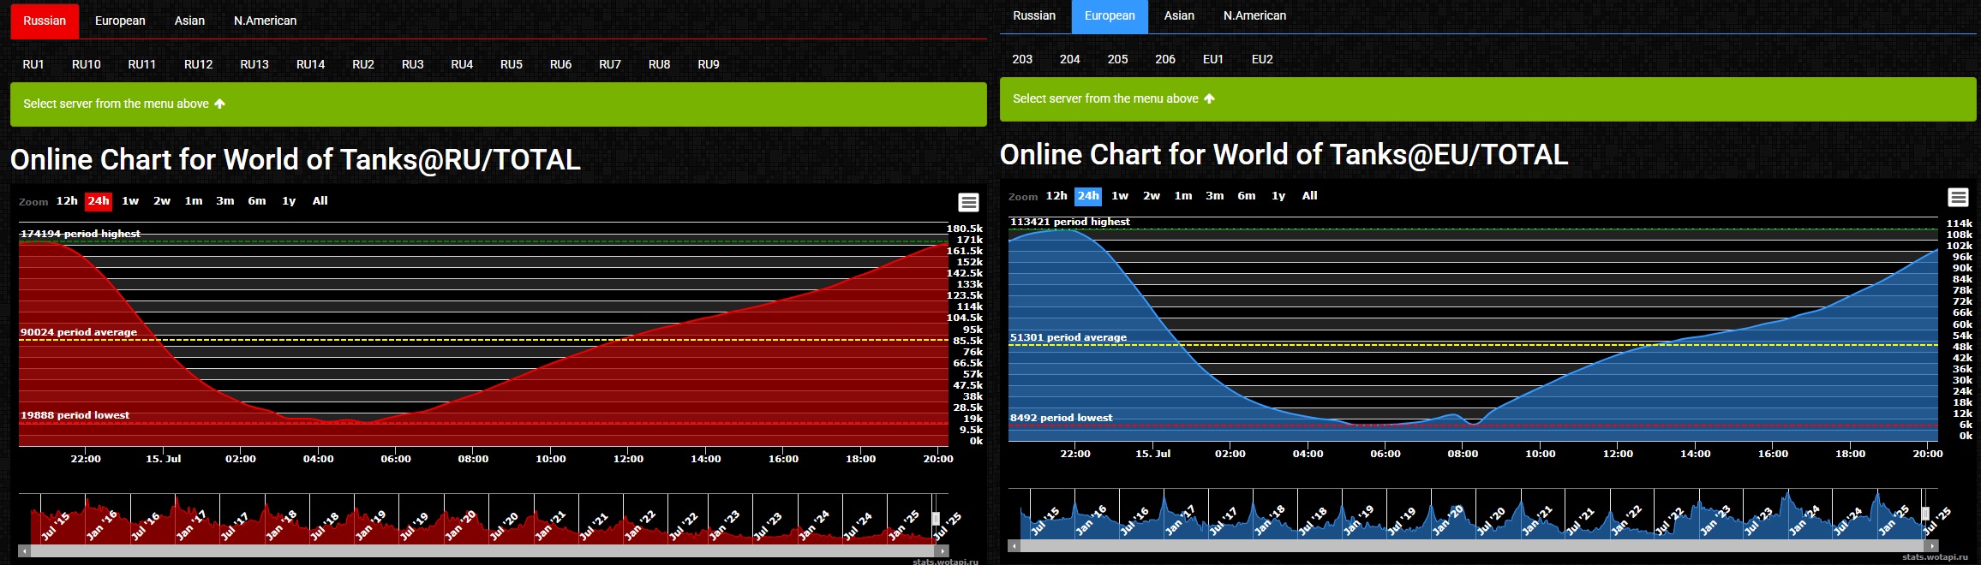Open the EU chart hamburger export menu

pos(1958,198)
